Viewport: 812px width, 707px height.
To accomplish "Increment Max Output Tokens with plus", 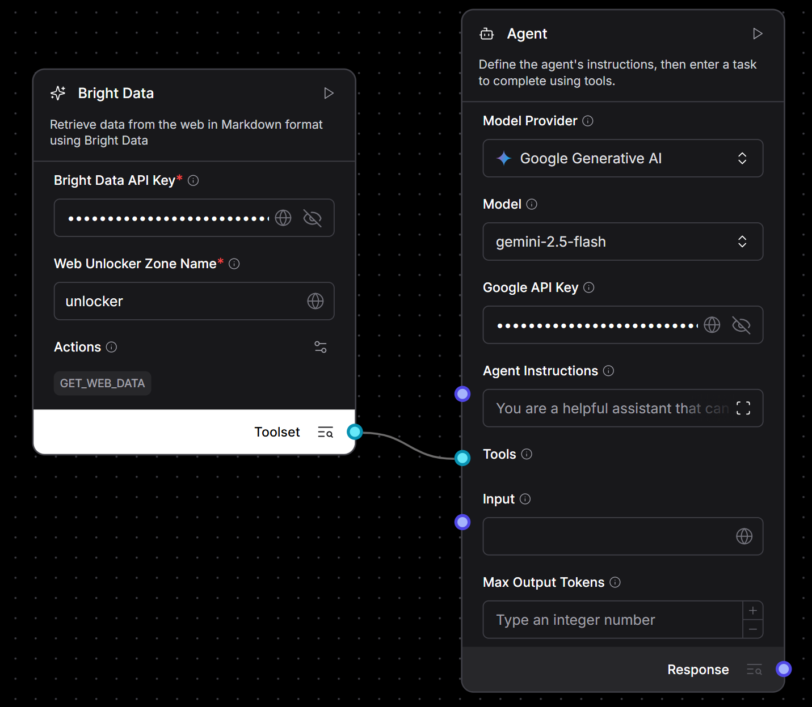I will 753,611.
